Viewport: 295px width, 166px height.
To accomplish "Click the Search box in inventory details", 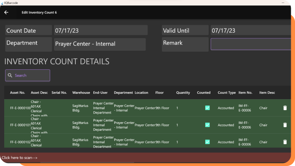I will (27, 75).
